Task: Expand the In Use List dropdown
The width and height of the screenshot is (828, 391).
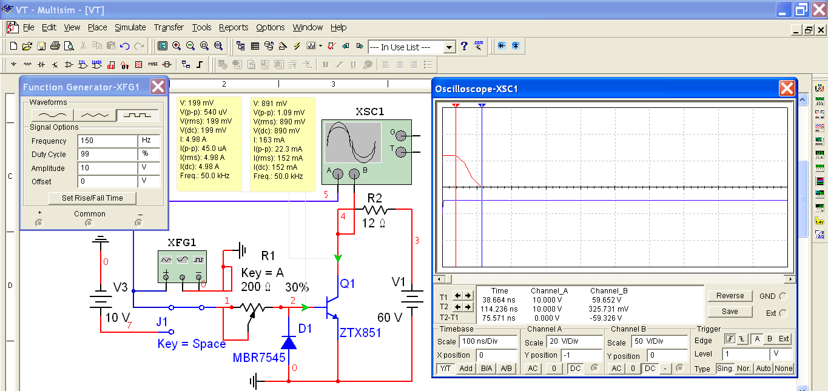Action: click(449, 47)
